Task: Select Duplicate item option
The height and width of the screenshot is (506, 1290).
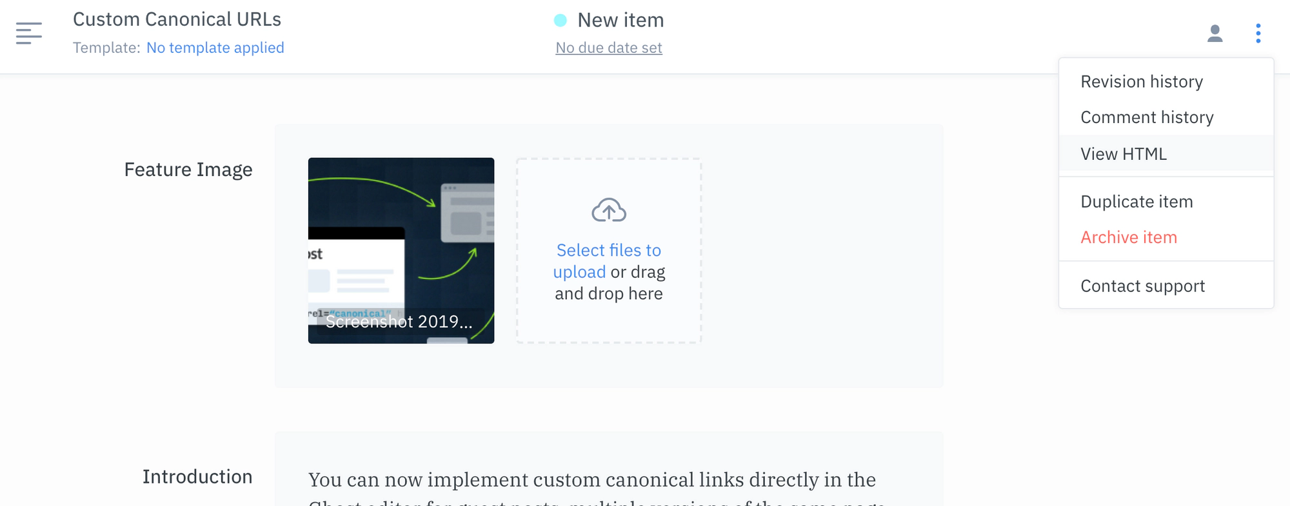Action: point(1136,202)
